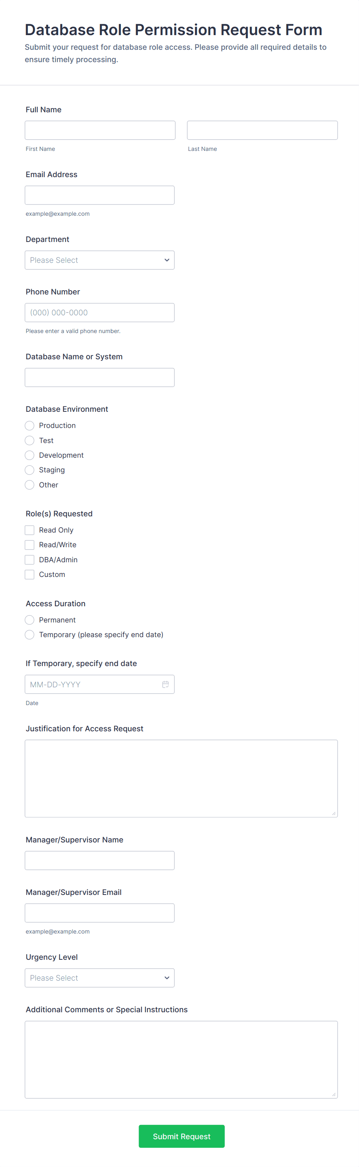Enable the Custom role checkbox
Screen dimensions: 359x1167
29,575
